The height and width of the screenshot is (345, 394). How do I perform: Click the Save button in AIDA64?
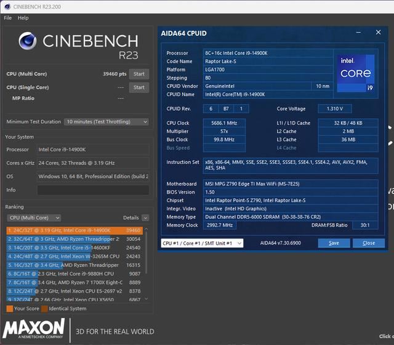(x=334, y=243)
